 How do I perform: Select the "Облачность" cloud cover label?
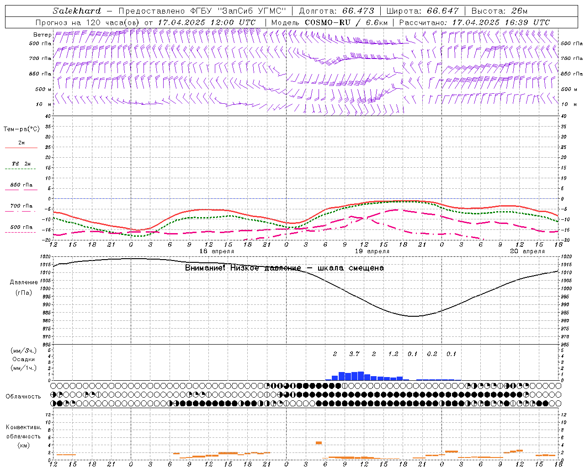click(23, 397)
